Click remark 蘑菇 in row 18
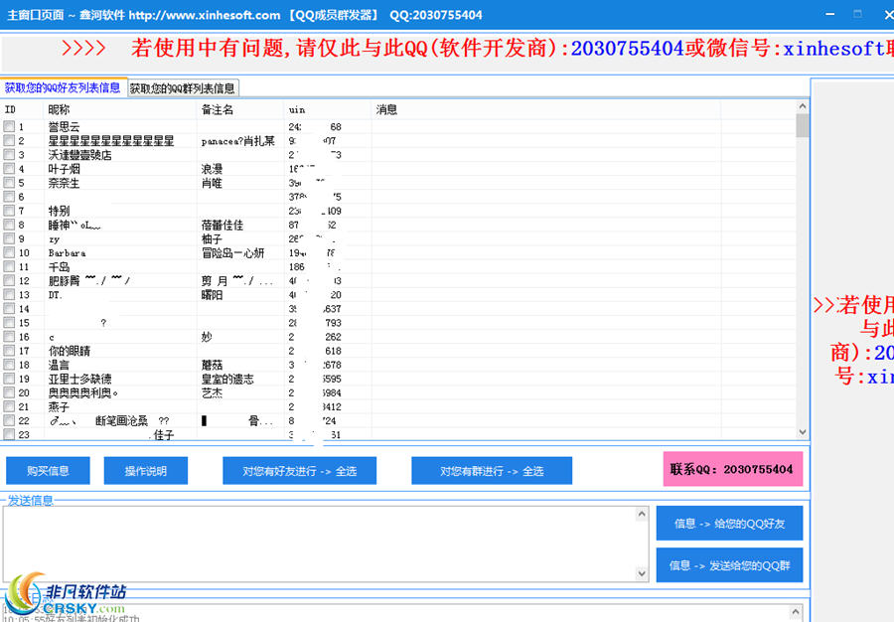Screen dimensions: 894x622 tap(212, 365)
